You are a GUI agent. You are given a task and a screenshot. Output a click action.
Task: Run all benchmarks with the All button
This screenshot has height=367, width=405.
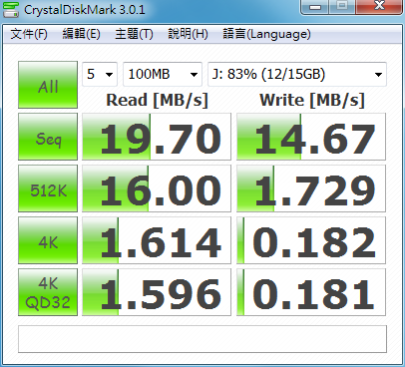[48, 85]
